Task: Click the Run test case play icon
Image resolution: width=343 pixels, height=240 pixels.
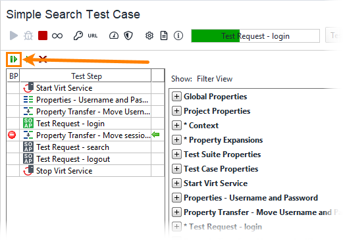Action: coord(14,36)
